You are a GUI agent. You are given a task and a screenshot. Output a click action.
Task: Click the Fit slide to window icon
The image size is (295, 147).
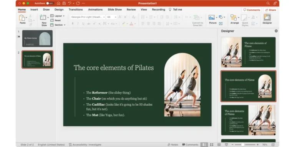[273, 145]
